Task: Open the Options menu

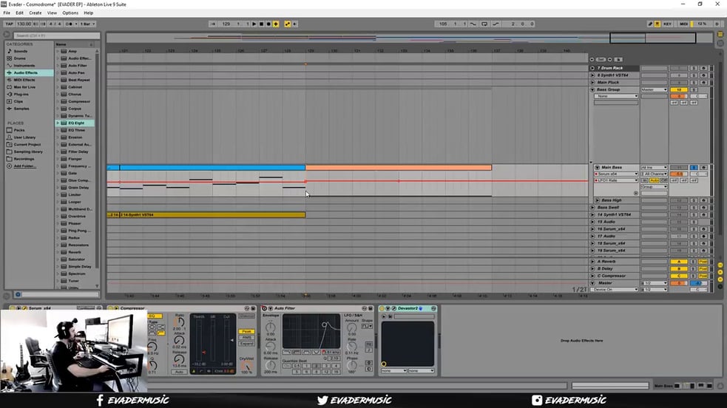Action: (70, 13)
